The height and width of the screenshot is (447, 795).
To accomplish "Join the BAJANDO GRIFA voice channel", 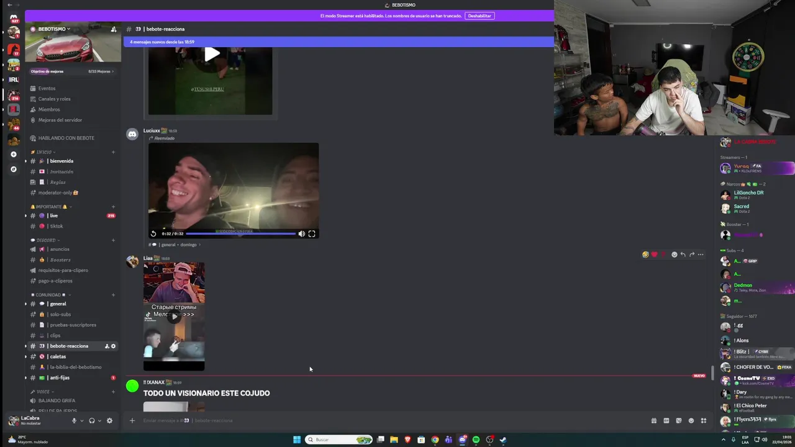I will (x=73, y=400).
